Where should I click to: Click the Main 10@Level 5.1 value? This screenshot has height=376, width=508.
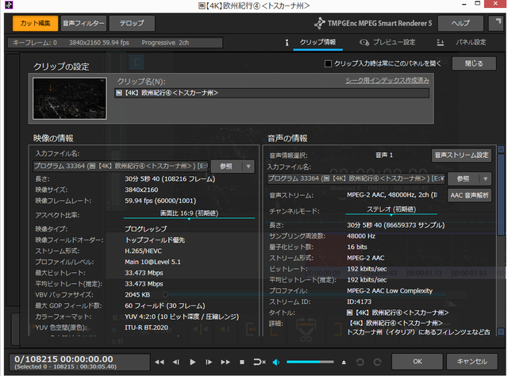[152, 262]
